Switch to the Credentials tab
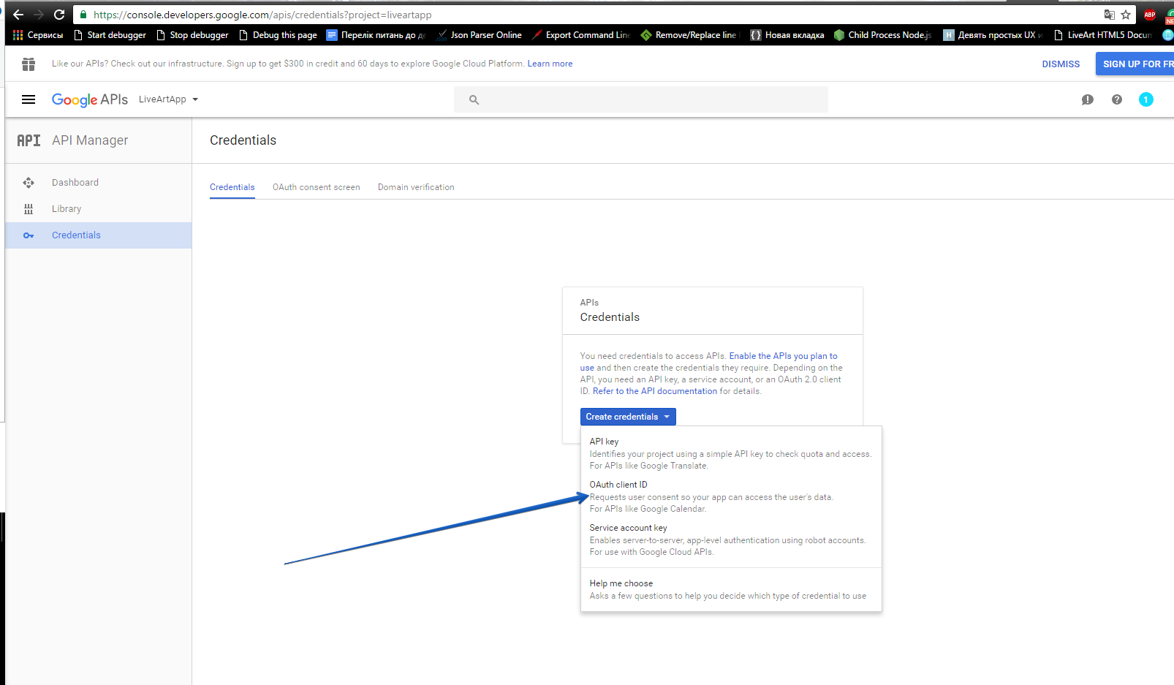Screen dimensions: 1174x685 tap(232, 187)
